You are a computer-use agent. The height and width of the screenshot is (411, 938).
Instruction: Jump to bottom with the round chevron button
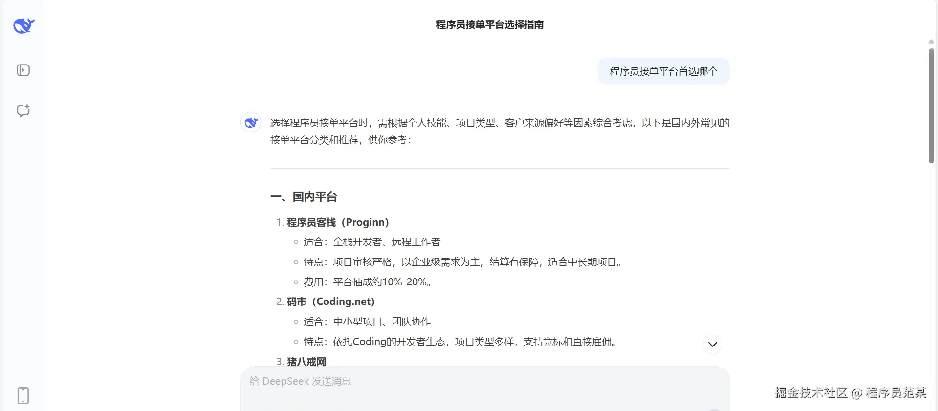pos(712,345)
